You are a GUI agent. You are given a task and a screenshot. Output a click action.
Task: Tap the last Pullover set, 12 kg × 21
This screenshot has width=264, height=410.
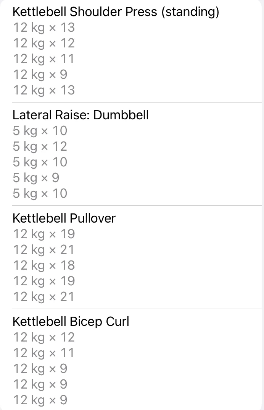[44, 297]
